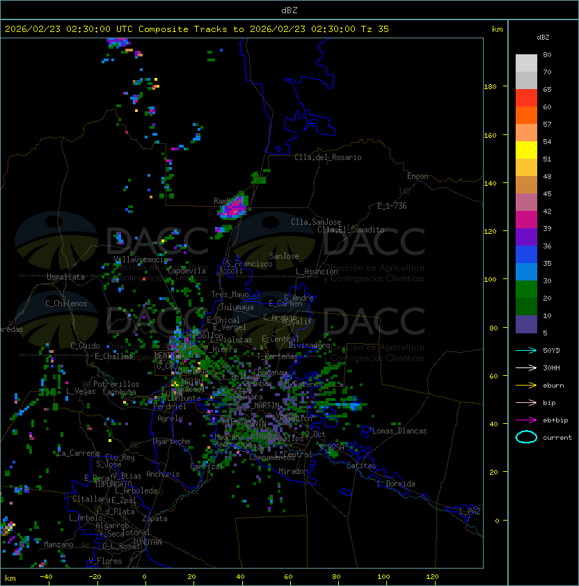
Task: Click the 'Clla.del_Rosario' map label
Action: [x=328, y=157]
